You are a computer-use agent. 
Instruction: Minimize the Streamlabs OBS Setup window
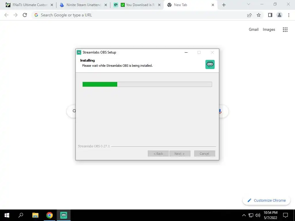186,52
